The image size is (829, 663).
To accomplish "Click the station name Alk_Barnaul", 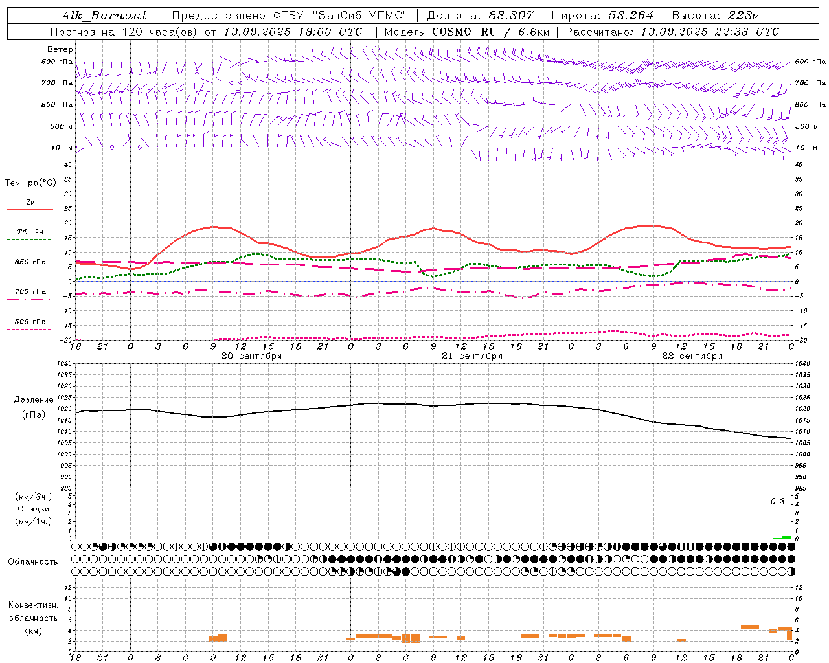I will (104, 16).
